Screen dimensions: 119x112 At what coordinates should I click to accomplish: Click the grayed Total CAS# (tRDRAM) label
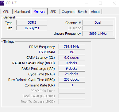[x=39, y=96]
